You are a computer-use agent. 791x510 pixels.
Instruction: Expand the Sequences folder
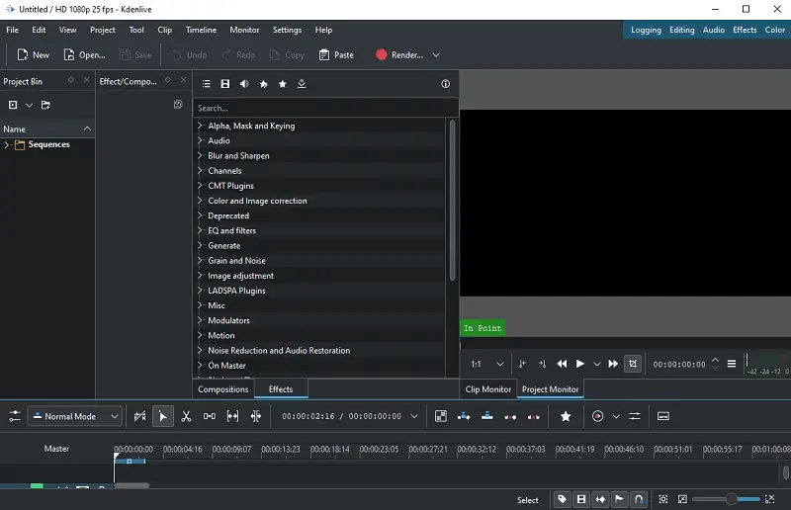click(7, 144)
